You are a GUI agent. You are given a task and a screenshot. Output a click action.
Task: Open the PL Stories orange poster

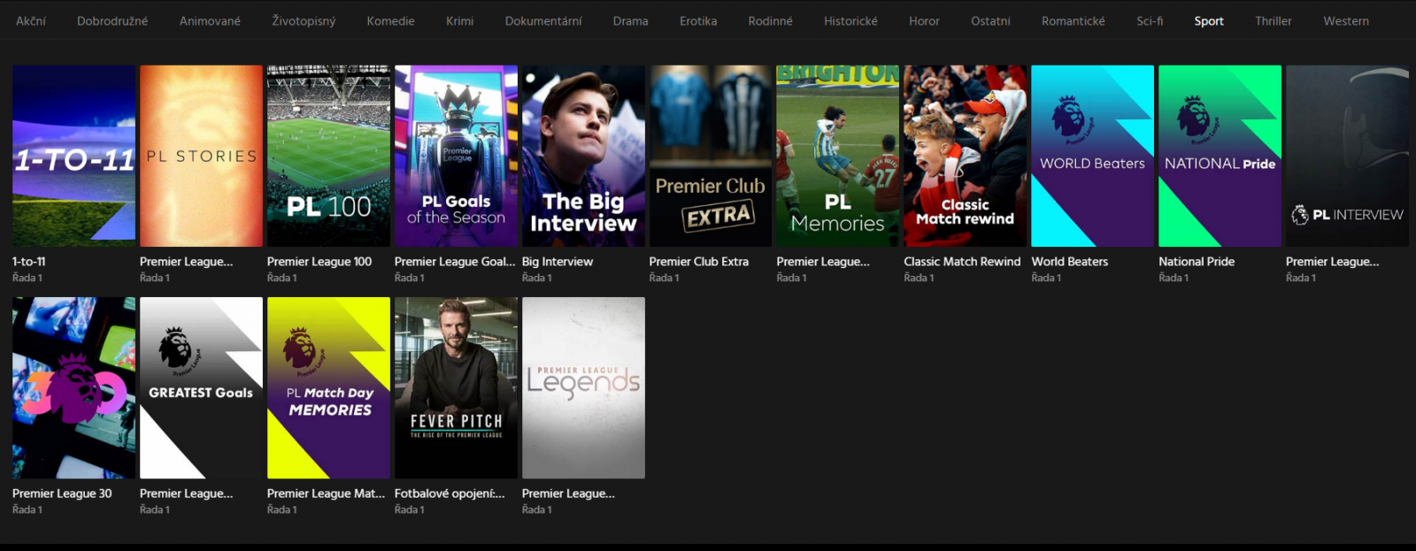pyautogui.click(x=201, y=156)
